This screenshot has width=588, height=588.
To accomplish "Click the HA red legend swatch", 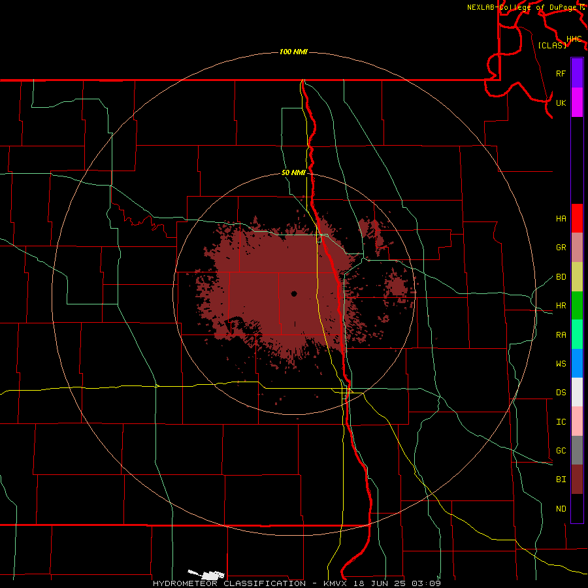I will coord(577,218).
